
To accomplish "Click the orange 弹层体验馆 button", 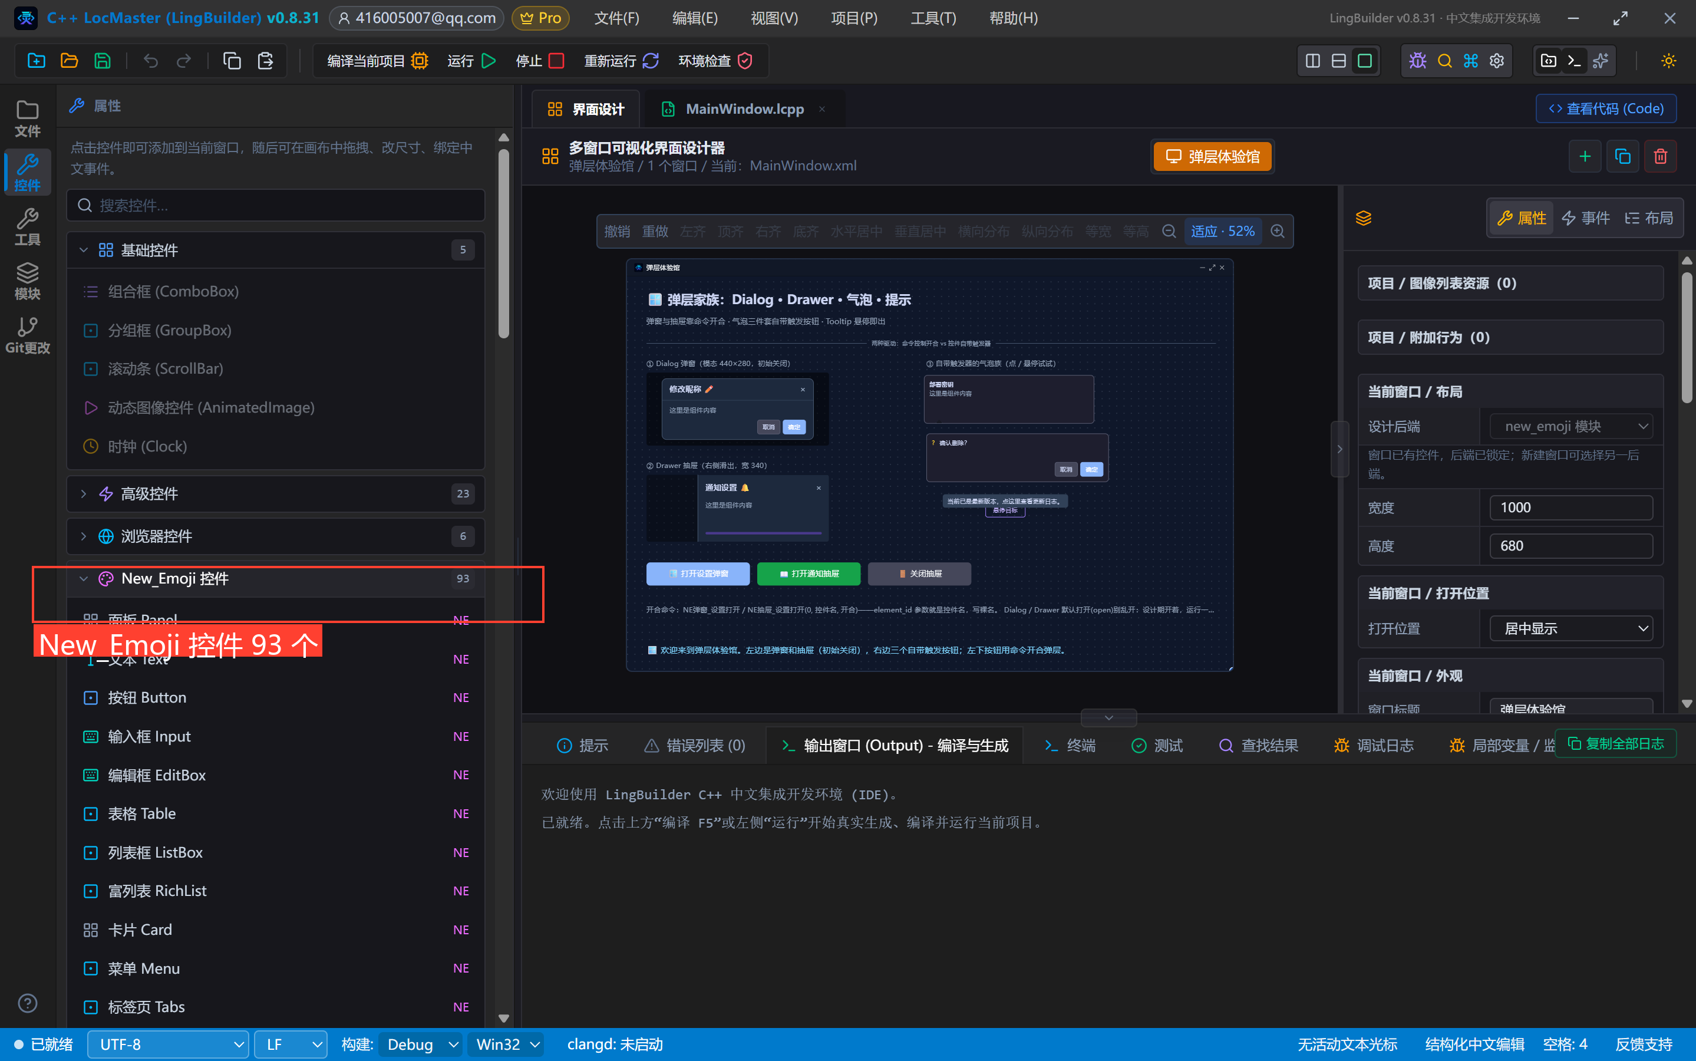I will [1213, 156].
